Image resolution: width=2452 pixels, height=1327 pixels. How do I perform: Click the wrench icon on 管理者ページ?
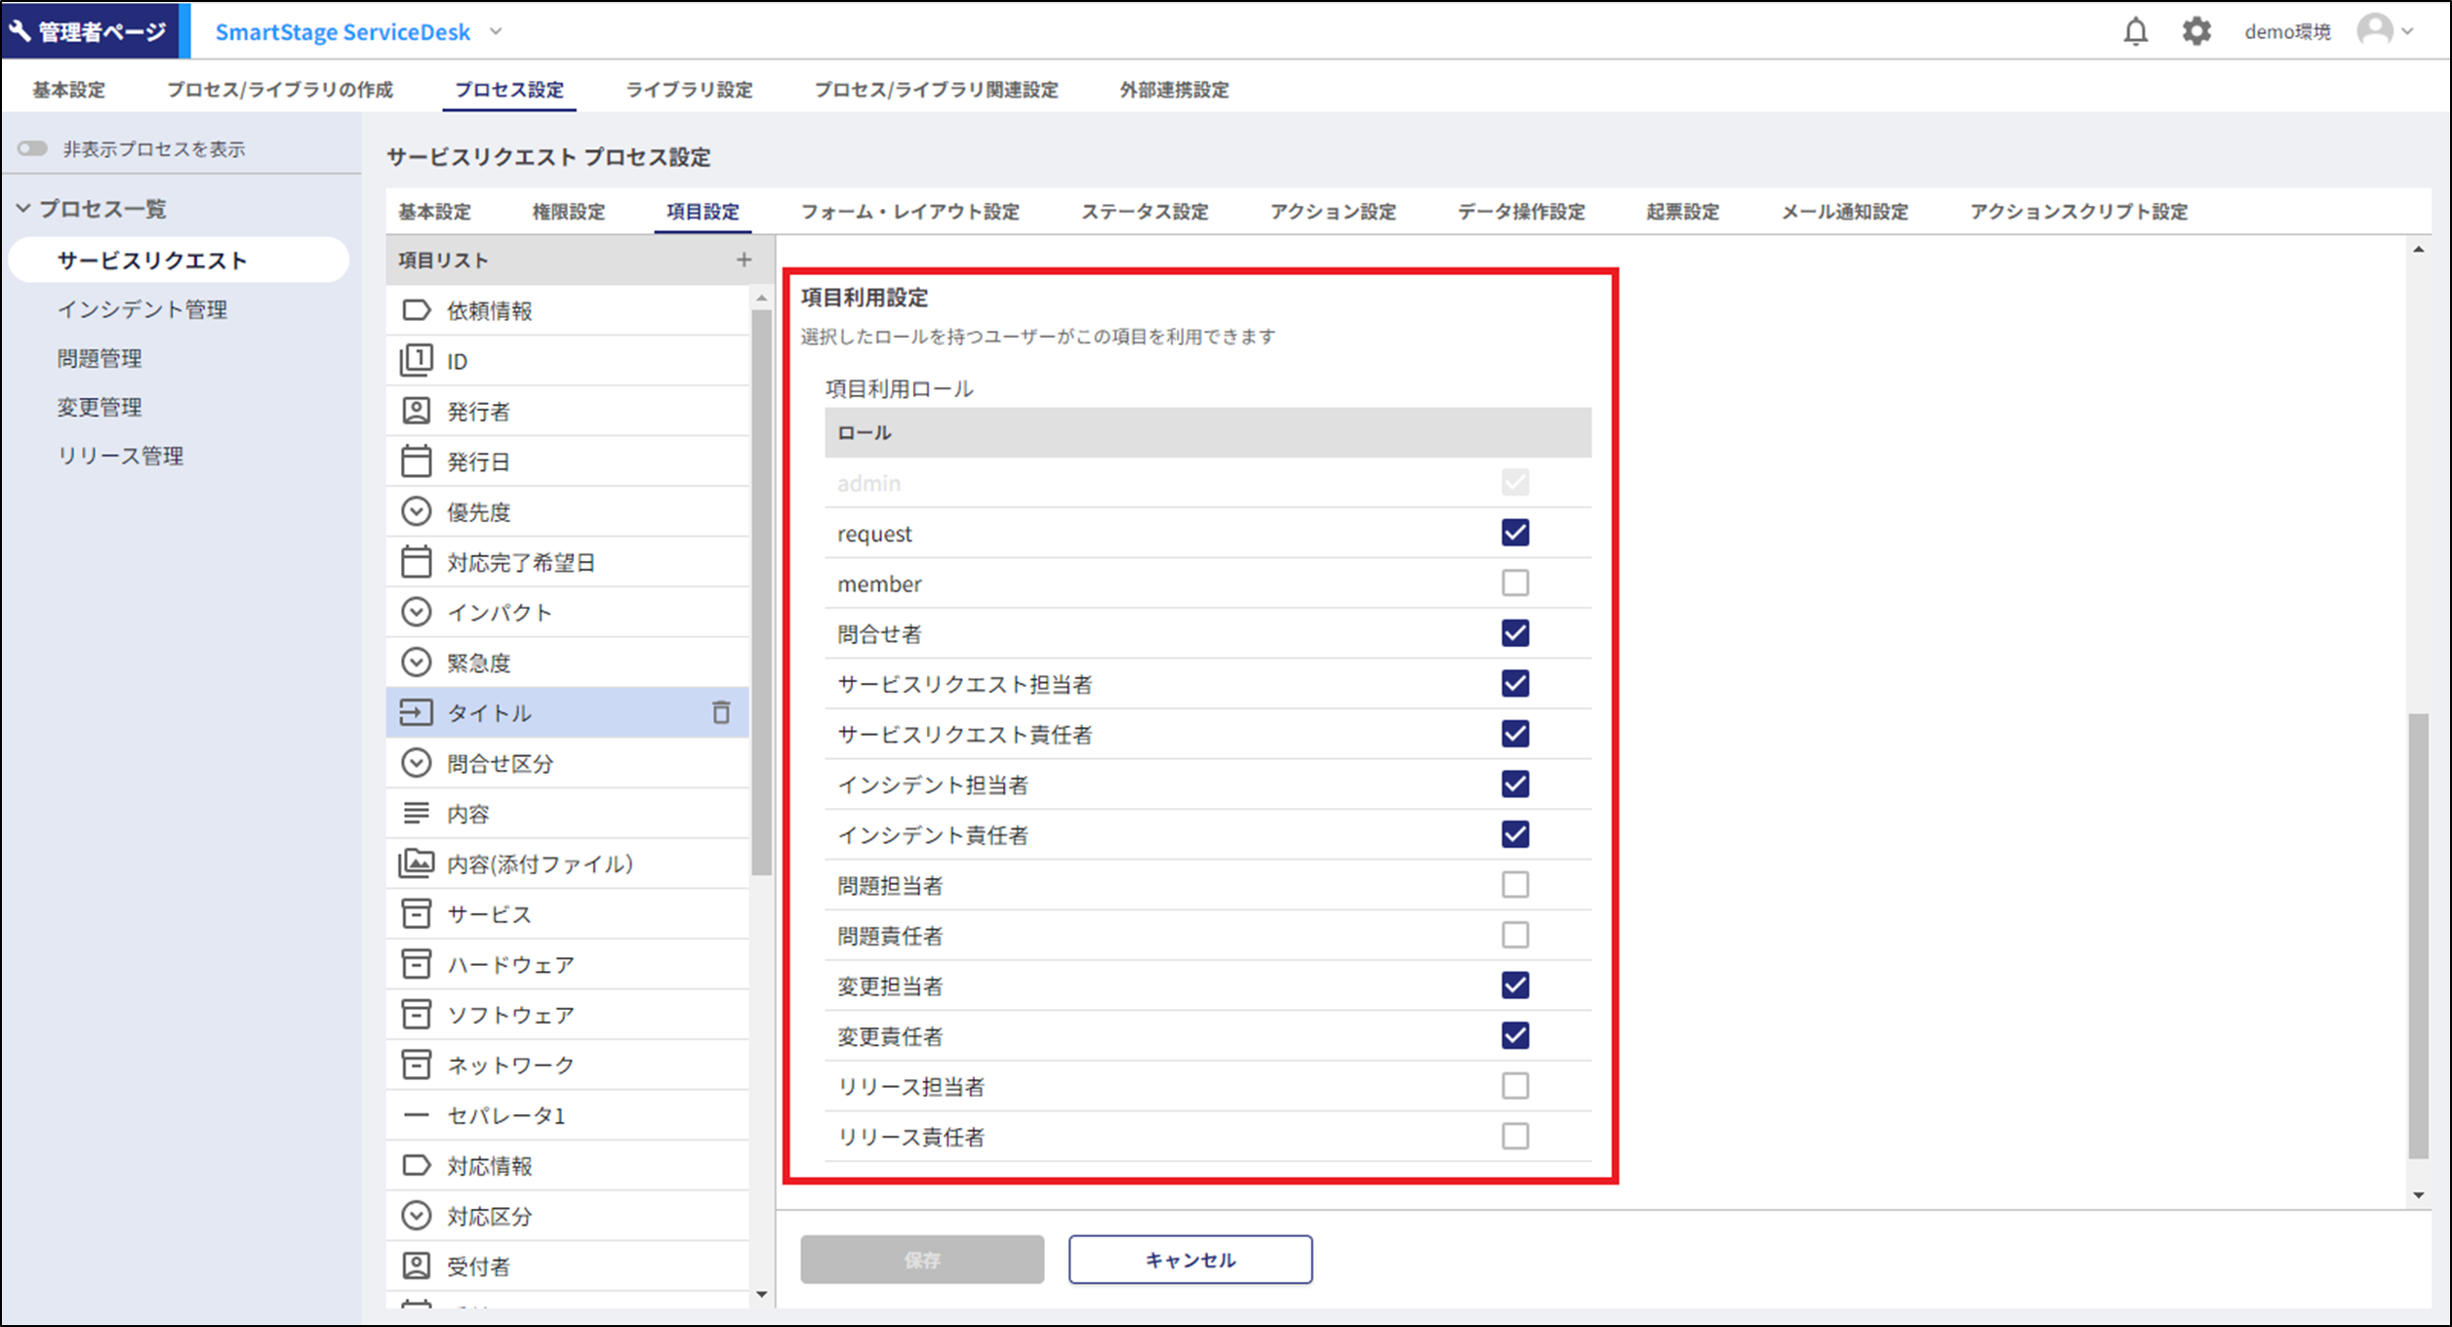20,31
